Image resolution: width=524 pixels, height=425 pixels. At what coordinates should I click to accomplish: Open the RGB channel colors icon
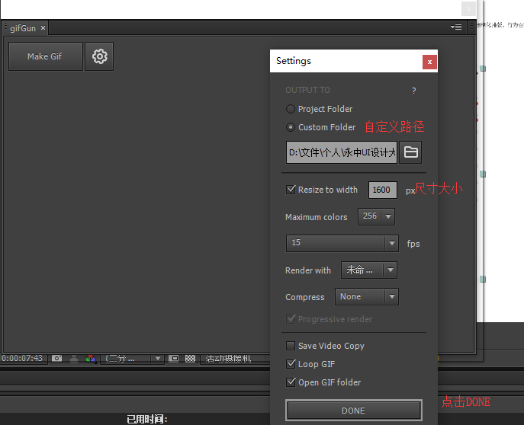click(x=91, y=359)
